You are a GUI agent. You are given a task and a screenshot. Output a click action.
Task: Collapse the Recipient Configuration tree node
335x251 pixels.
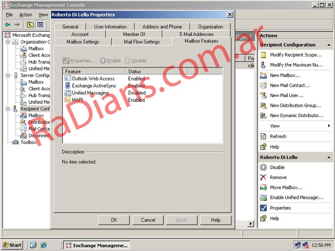pos(8,109)
